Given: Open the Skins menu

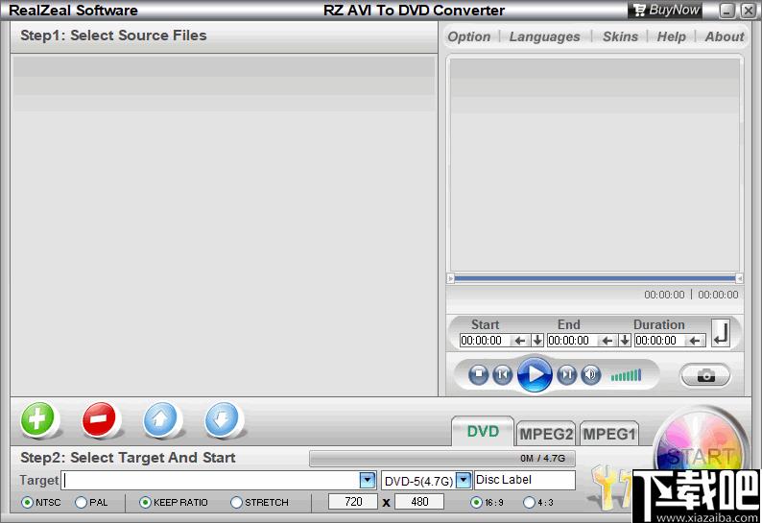Looking at the screenshot, I should click(620, 36).
